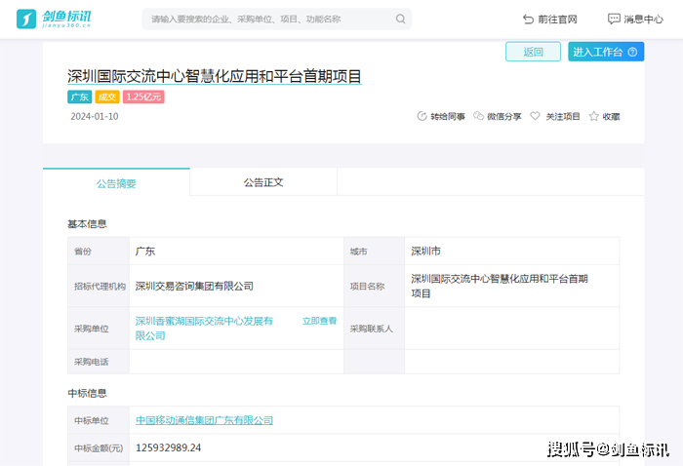Click the 关注项目 label
The height and width of the screenshot is (466, 683).
point(563,117)
